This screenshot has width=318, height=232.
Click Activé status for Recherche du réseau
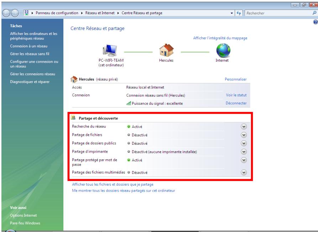coord(137,127)
